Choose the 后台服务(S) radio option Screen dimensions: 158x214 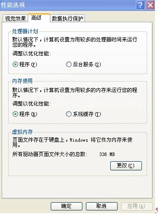[x=69, y=65]
